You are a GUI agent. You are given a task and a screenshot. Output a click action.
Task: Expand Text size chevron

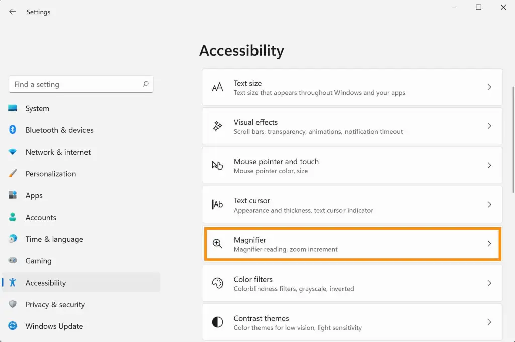pos(489,87)
